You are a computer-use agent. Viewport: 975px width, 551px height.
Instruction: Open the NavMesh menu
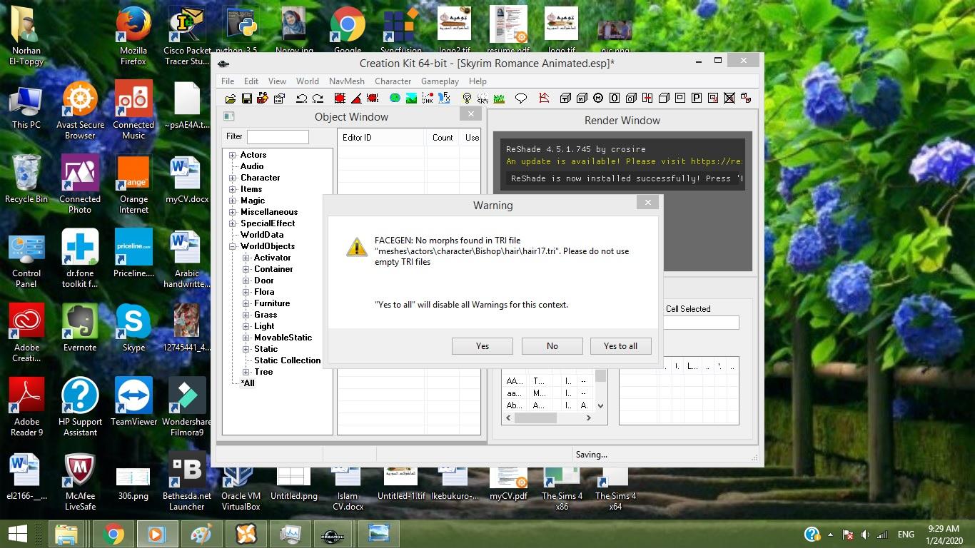[x=347, y=81]
